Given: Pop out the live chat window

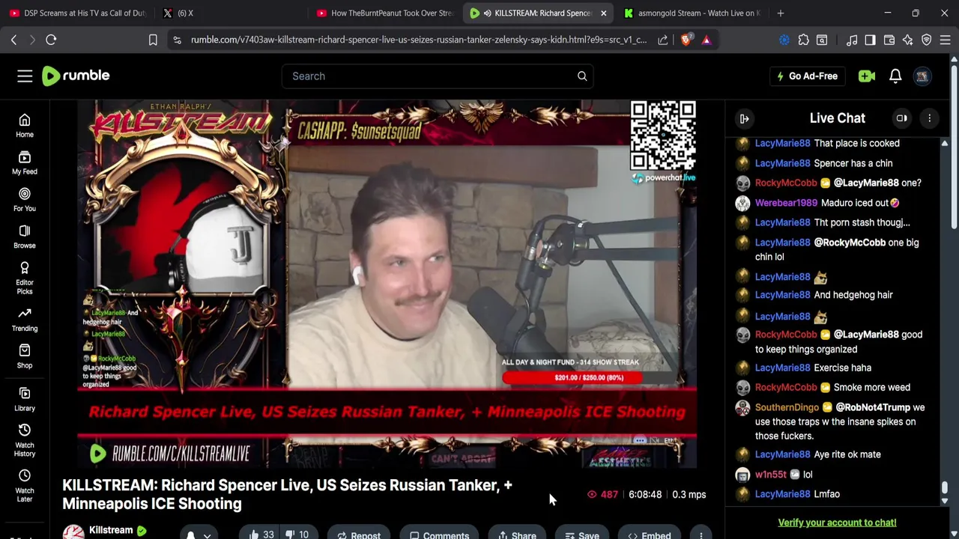Looking at the screenshot, I should [902, 118].
